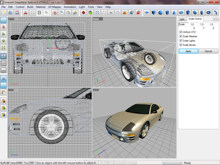
Task: Create a plane primitive
Action: [147, 12]
